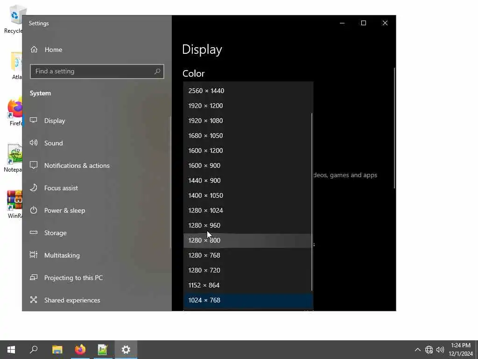Open Sound settings in sidebar

tap(96, 143)
